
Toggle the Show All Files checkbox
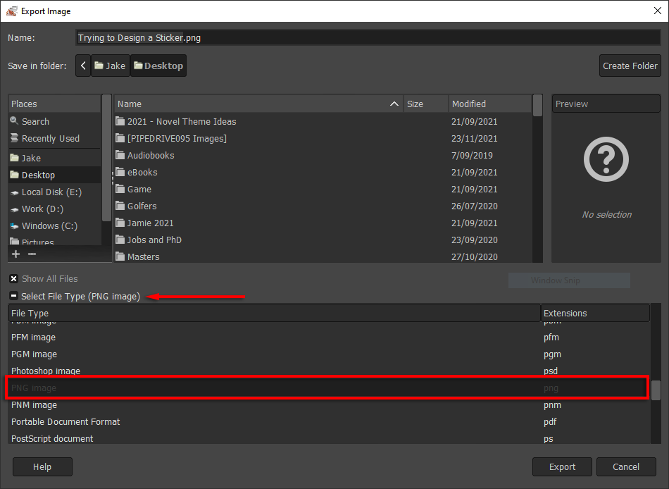pos(14,279)
